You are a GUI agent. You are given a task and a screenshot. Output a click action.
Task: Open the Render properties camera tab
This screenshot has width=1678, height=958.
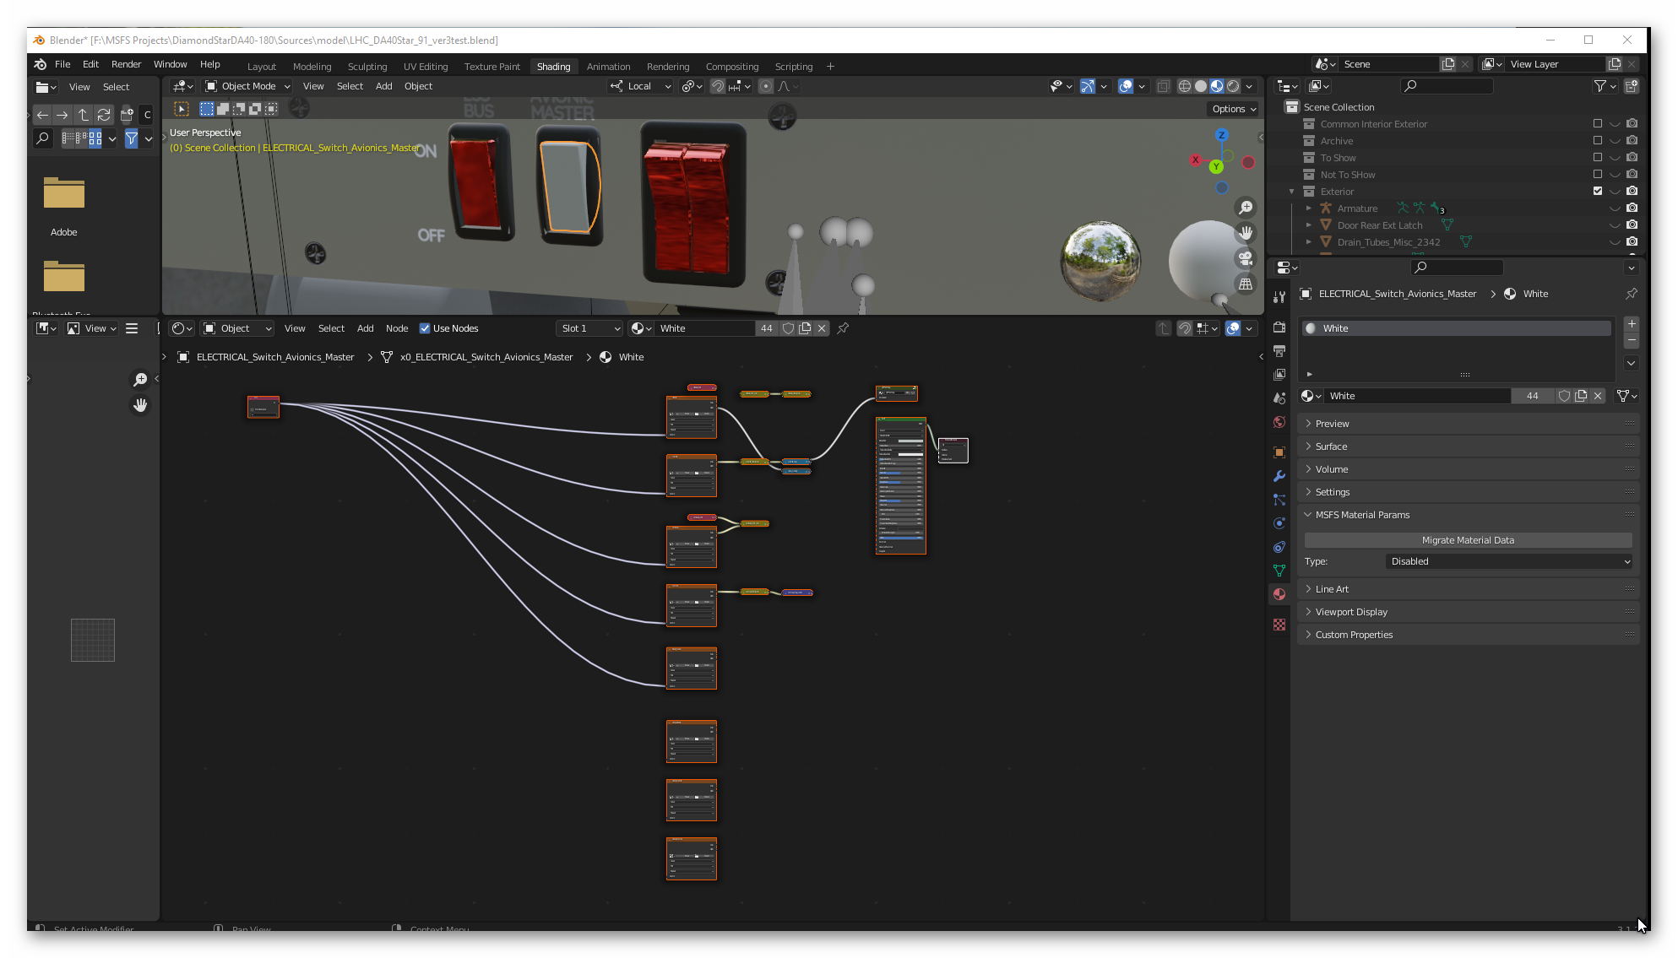click(x=1279, y=327)
